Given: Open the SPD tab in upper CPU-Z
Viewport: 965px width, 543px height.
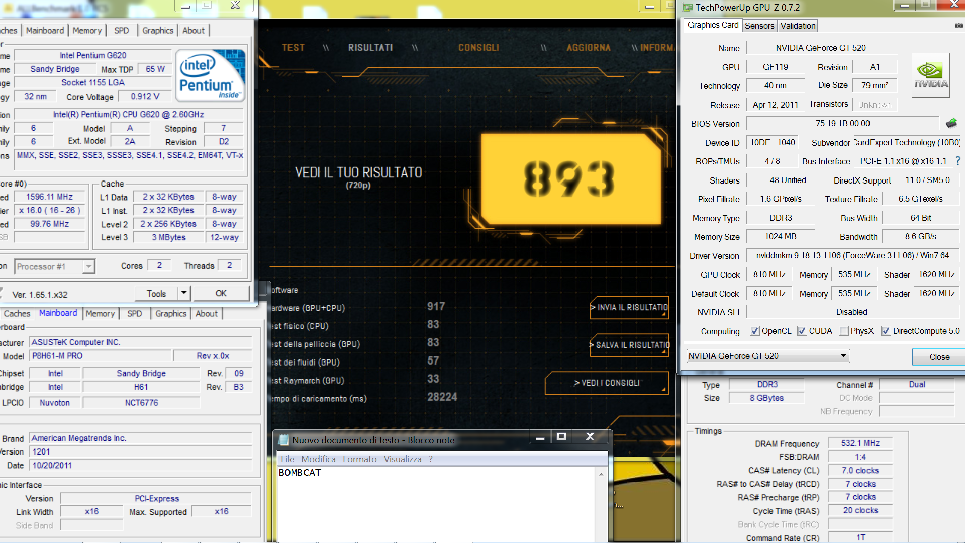Looking at the screenshot, I should [121, 31].
